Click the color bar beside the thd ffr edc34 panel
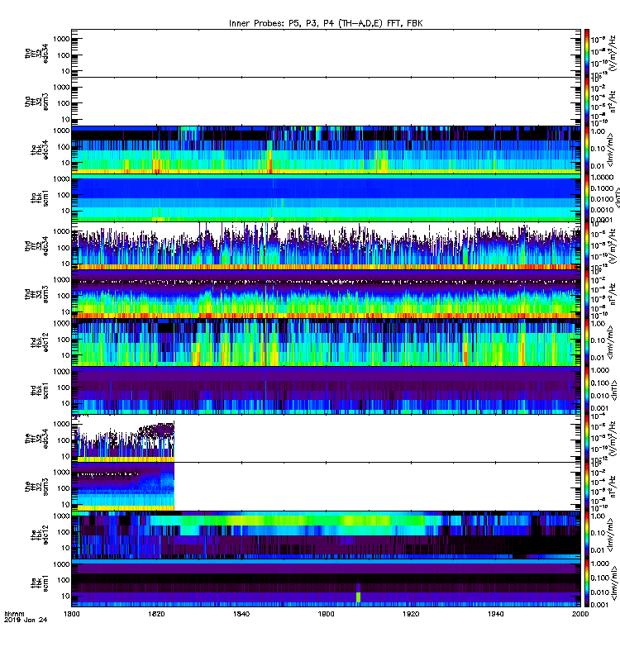Viewport: 620px width, 661px height. click(x=587, y=245)
